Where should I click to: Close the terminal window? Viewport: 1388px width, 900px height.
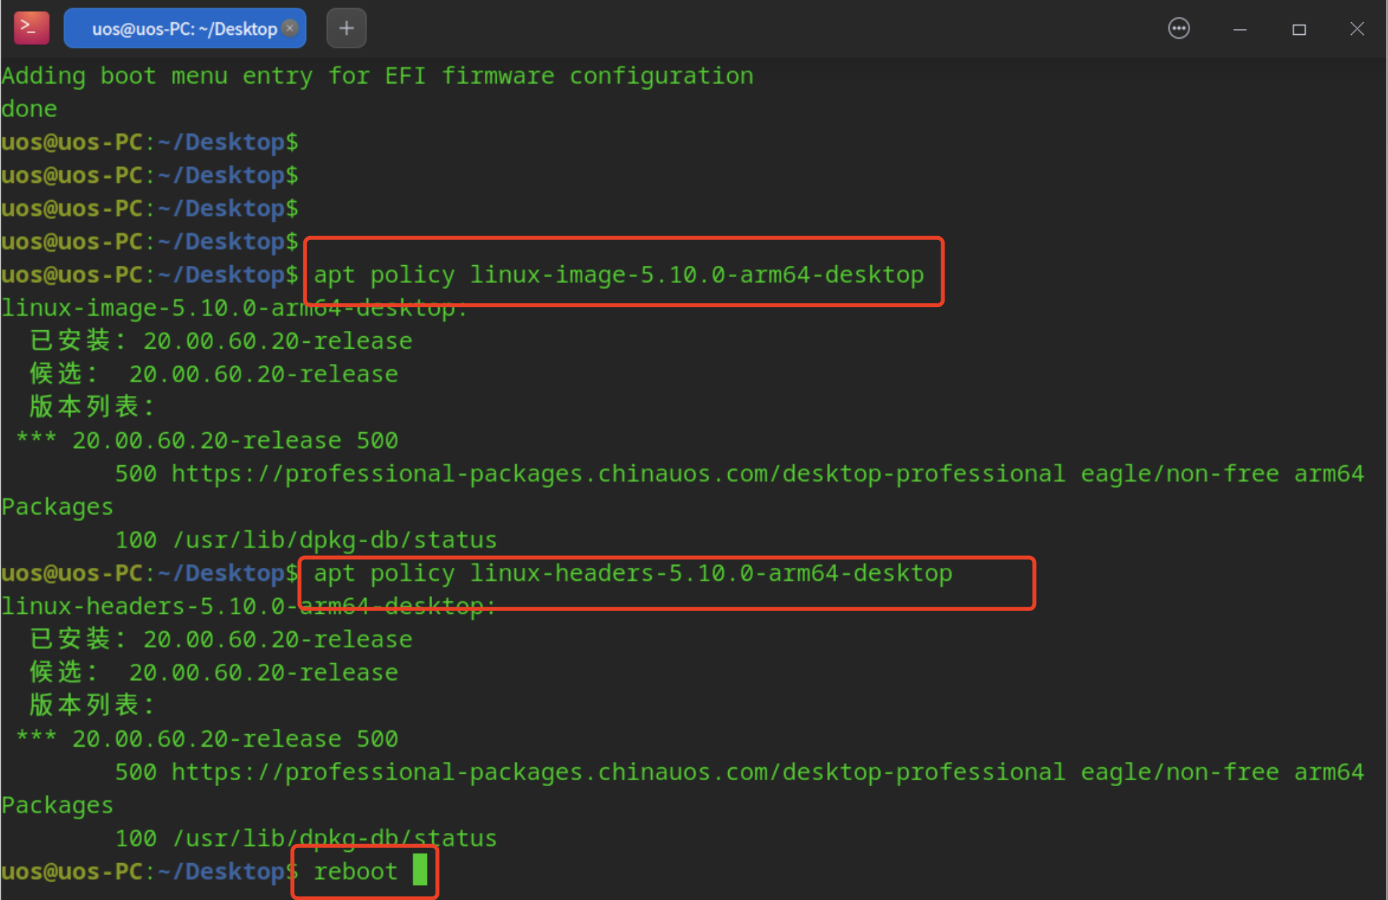click(x=1356, y=29)
